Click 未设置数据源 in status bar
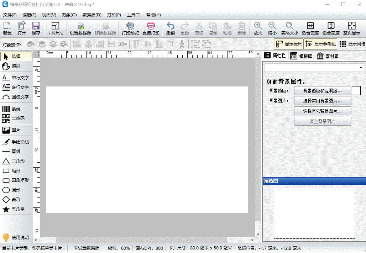Viewport: 366px width, 253px height. [x=87, y=248]
